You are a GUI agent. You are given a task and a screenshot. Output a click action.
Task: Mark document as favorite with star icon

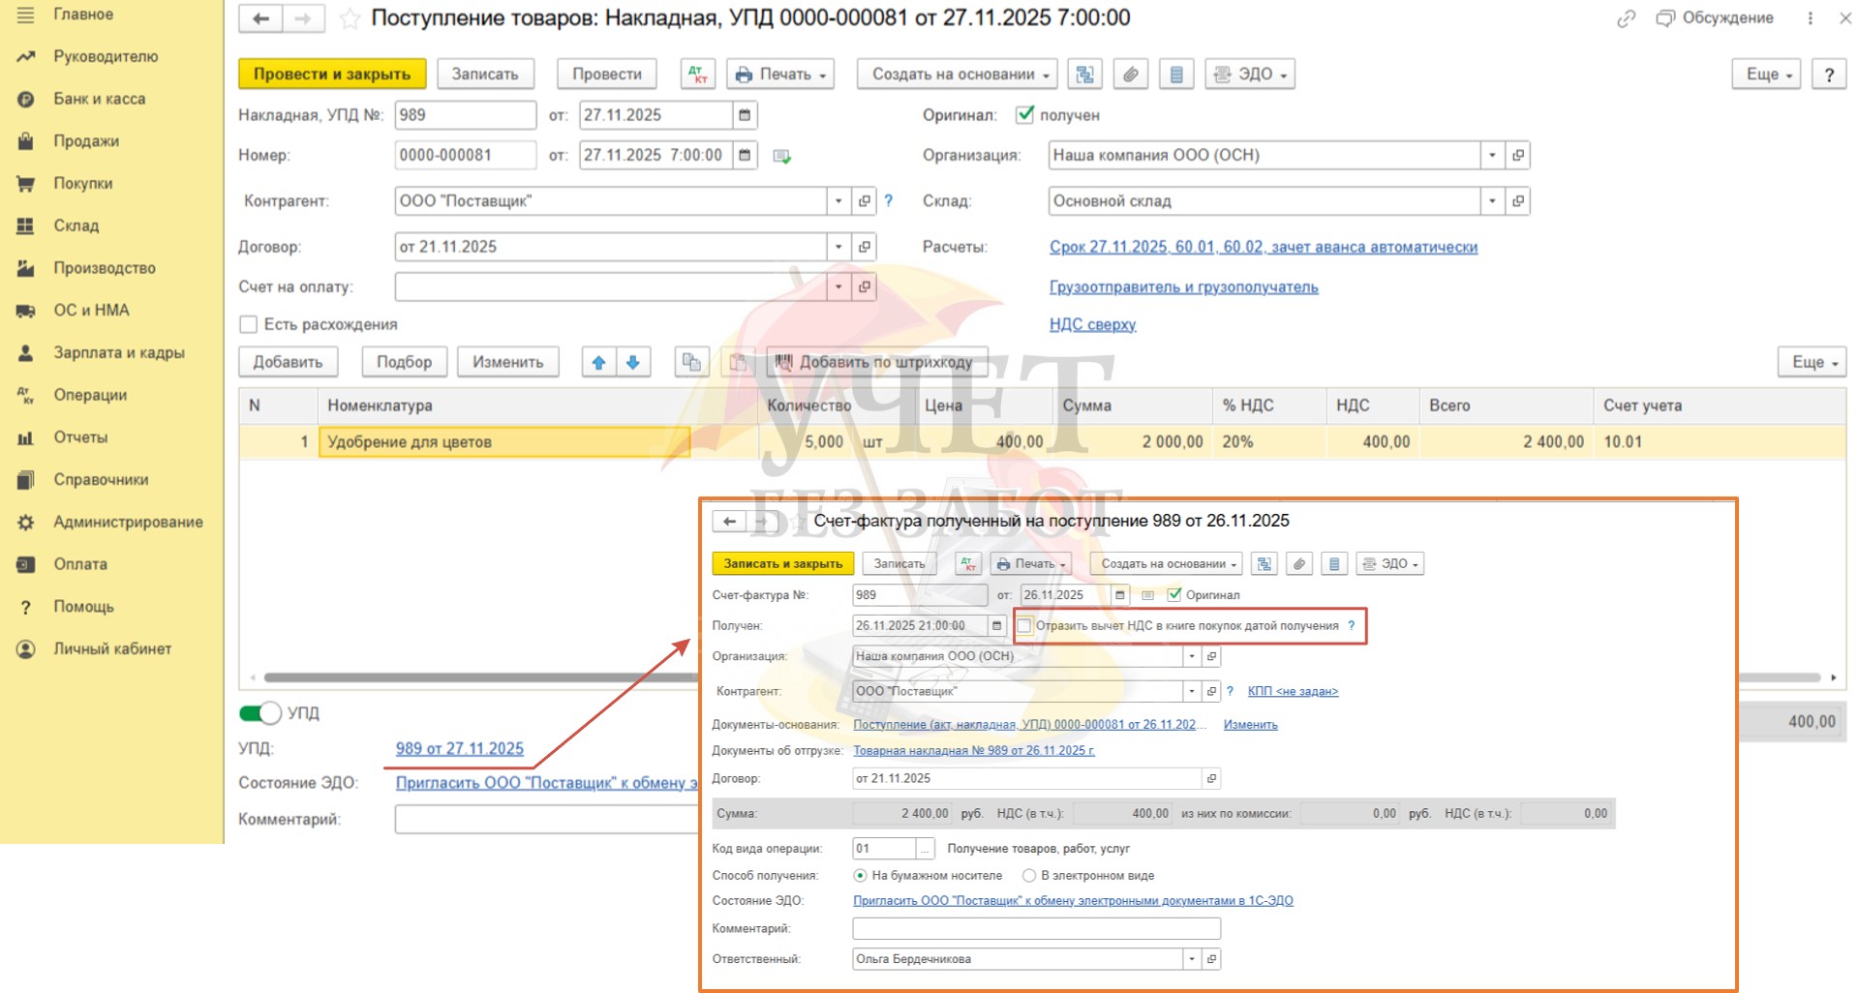pos(350,18)
